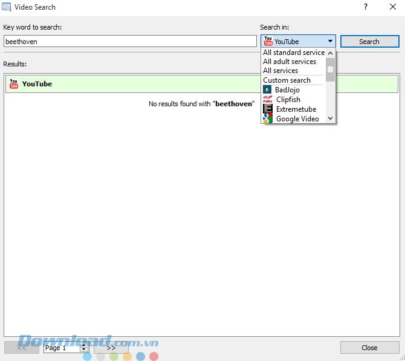Pick Custom search from the list
405x361 pixels.
pyautogui.click(x=287, y=80)
